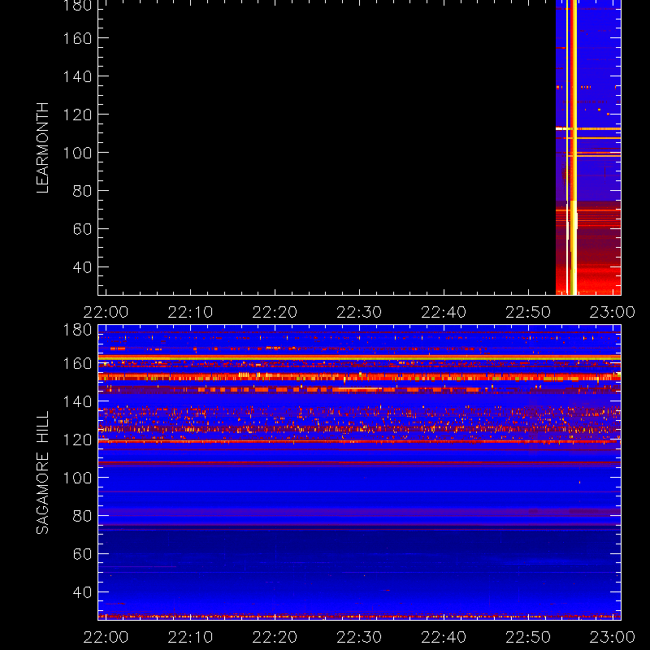Pick the 180 tick label on Sagamore Hill plot
The height and width of the screenshot is (650, 650).
coord(77,330)
